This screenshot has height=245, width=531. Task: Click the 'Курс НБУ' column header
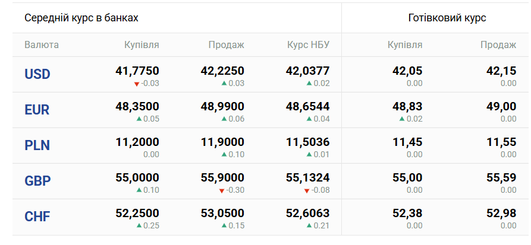[x=308, y=44]
